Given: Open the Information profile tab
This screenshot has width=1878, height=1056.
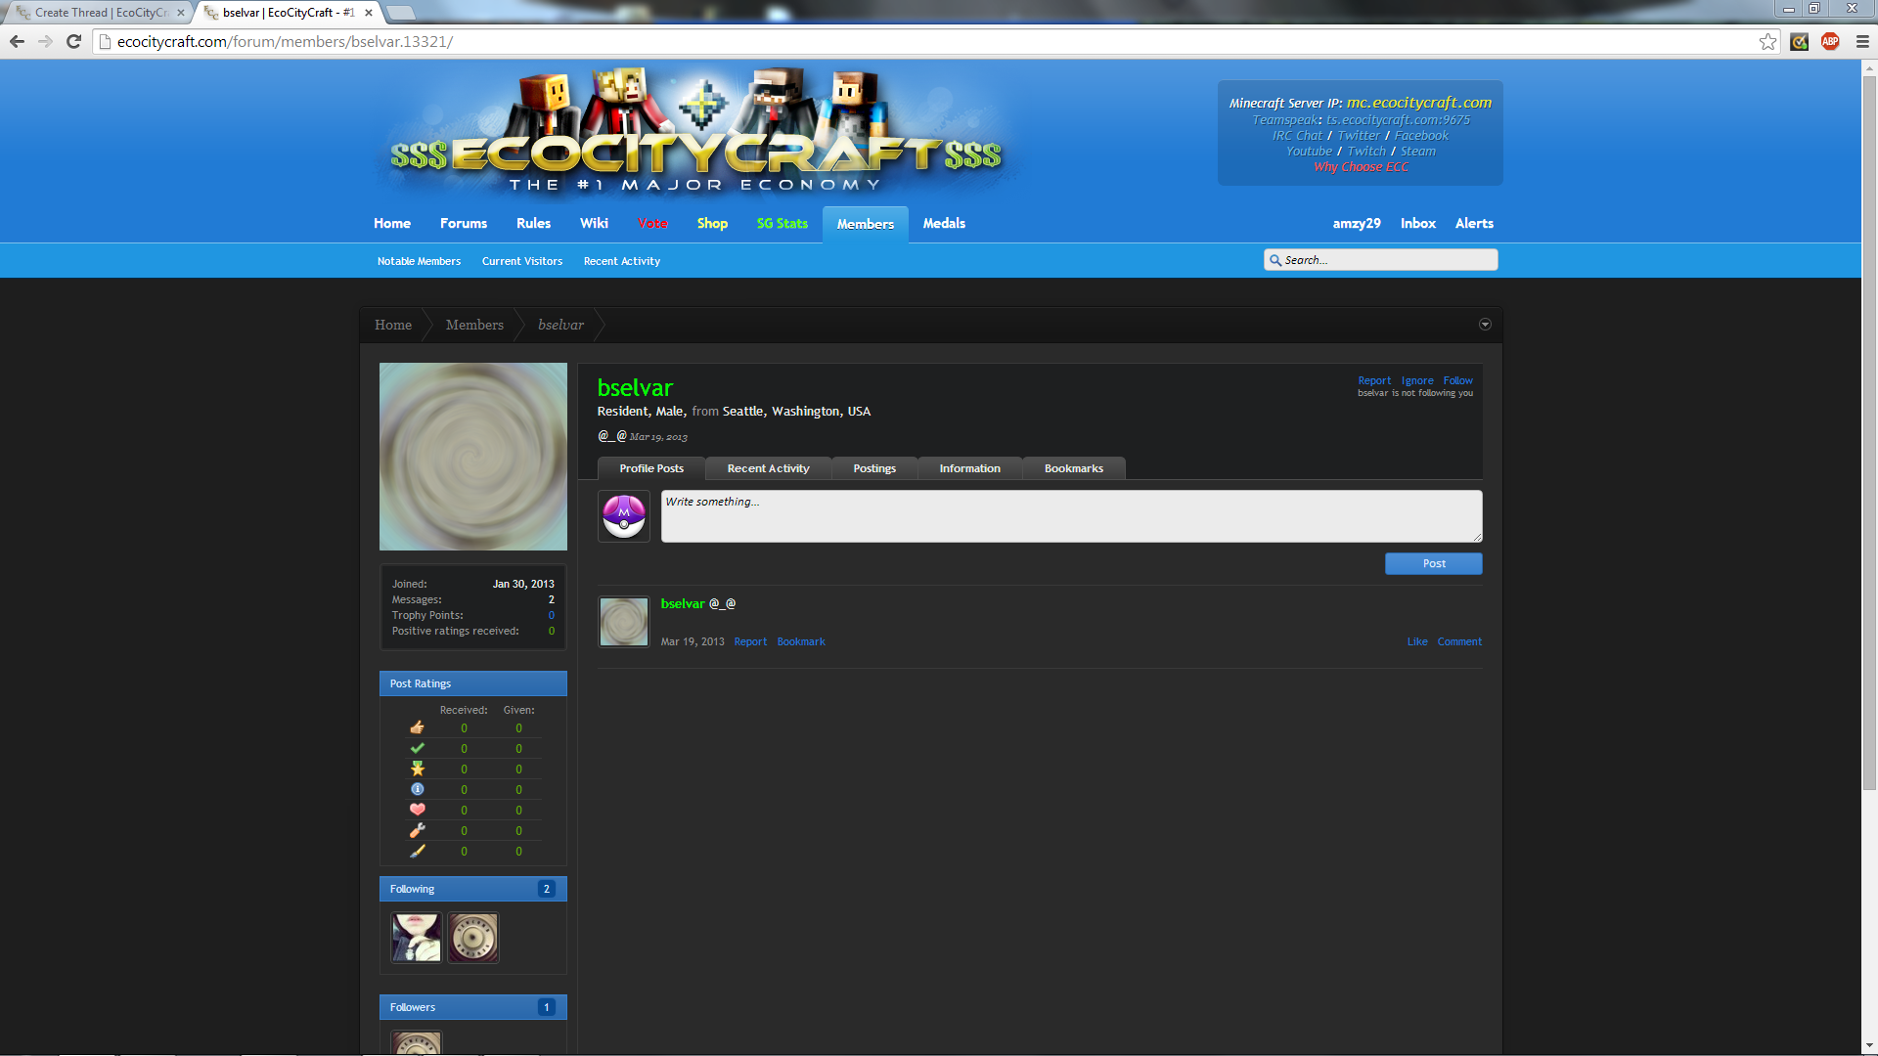Looking at the screenshot, I should click(x=969, y=468).
